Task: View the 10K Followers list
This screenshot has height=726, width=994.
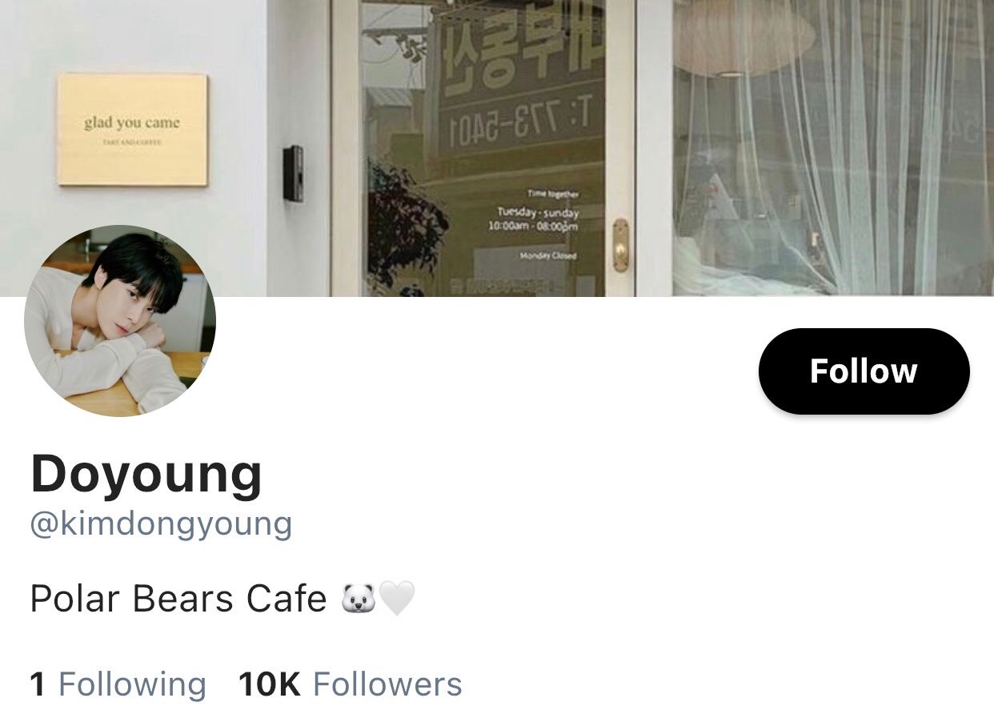Action: pyautogui.click(x=351, y=684)
